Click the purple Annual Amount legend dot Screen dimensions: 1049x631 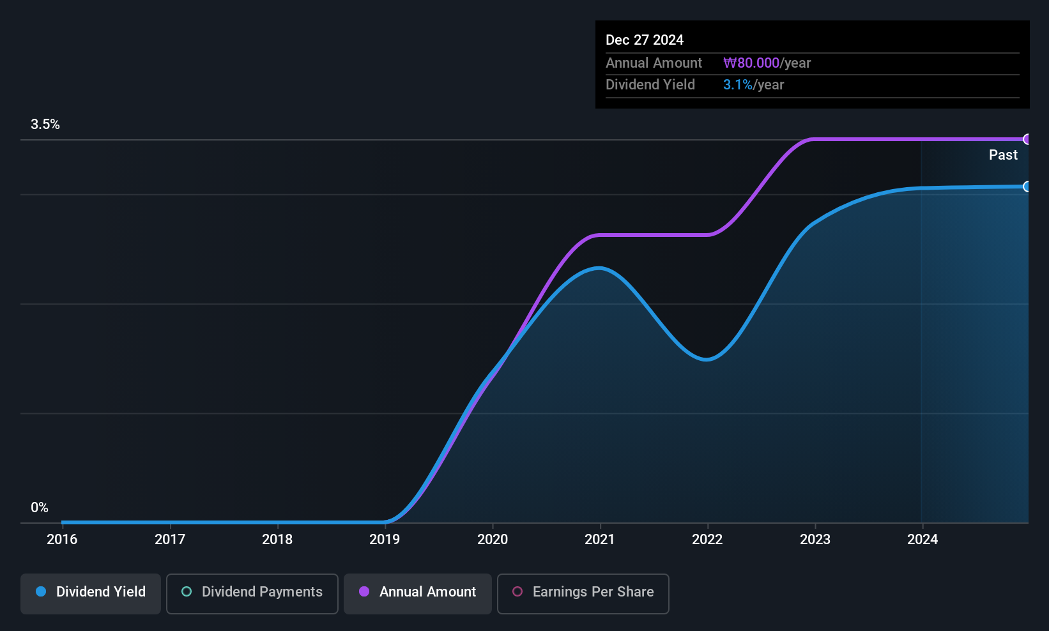364,591
